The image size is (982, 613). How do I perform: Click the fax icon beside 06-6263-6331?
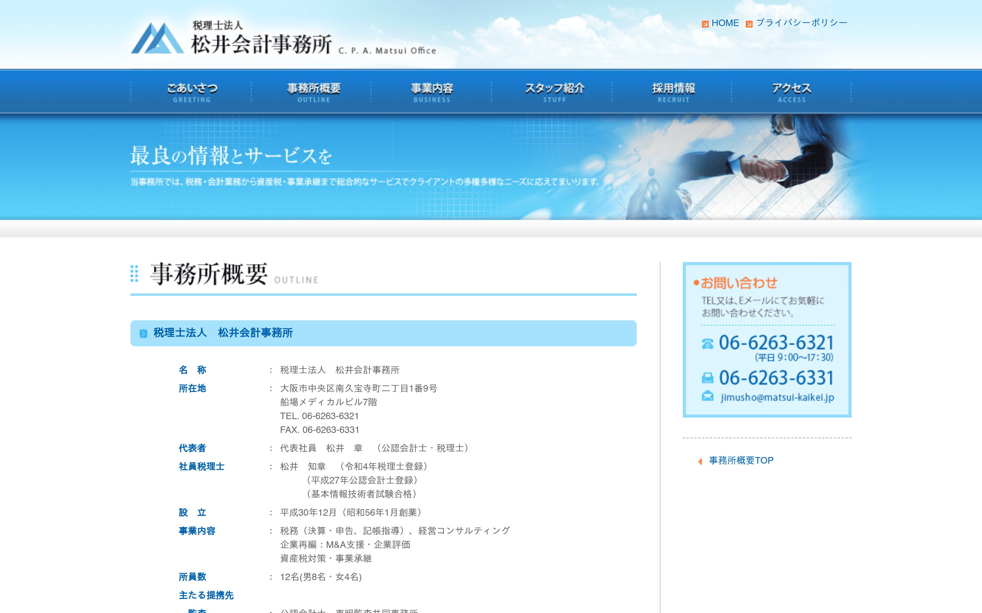click(x=707, y=378)
